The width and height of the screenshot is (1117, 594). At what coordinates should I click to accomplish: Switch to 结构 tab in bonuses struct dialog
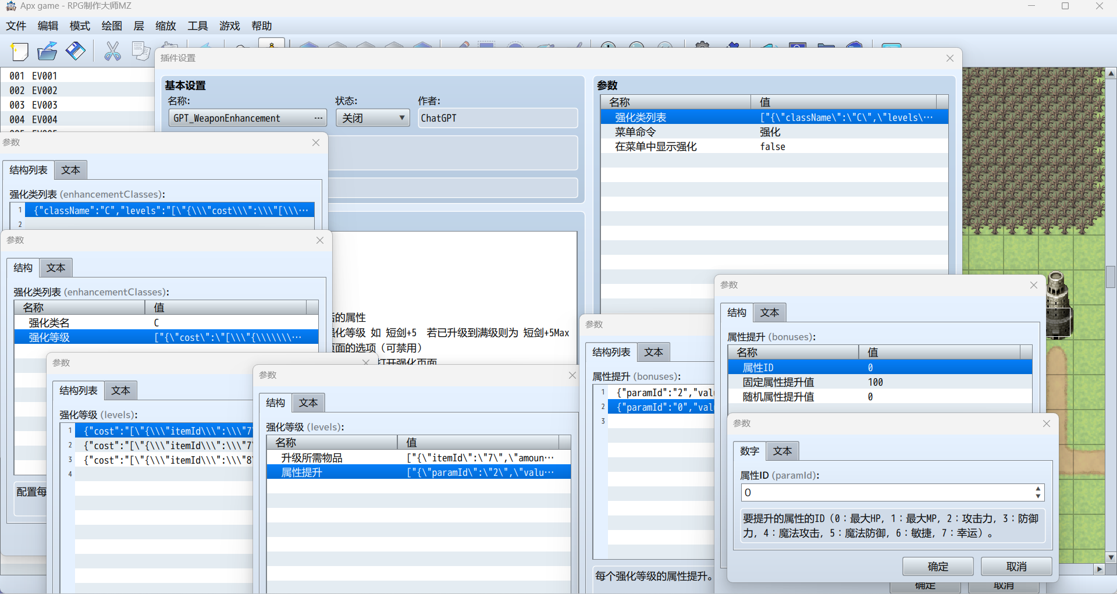click(737, 312)
